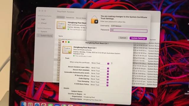Select System Roots in the sidebar
189x106 pixels.
(45, 36)
